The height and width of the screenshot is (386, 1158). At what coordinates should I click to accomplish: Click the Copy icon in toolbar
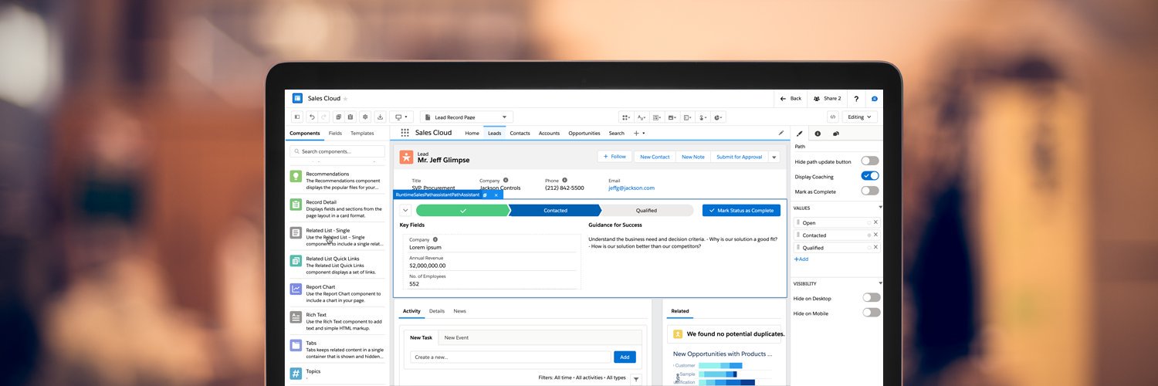(x=339, y=117)
